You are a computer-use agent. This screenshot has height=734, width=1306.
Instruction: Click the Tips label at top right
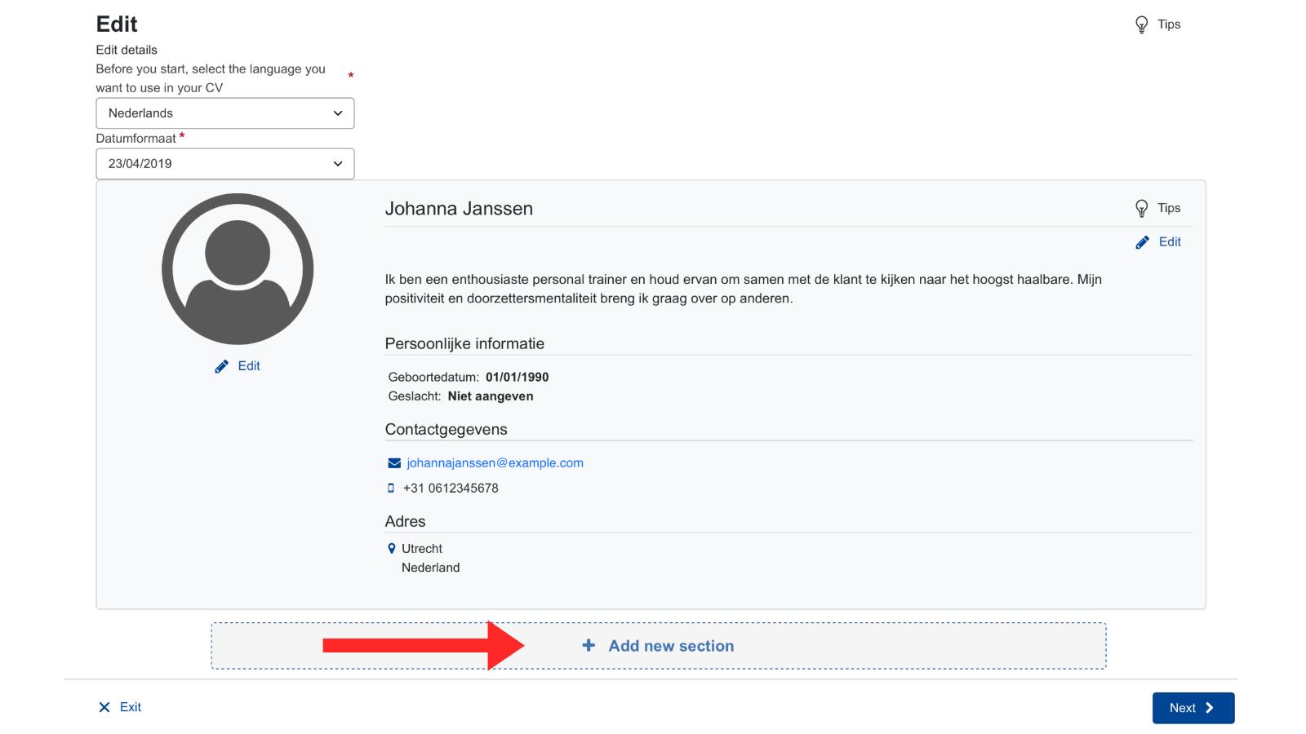point(1169,24)
